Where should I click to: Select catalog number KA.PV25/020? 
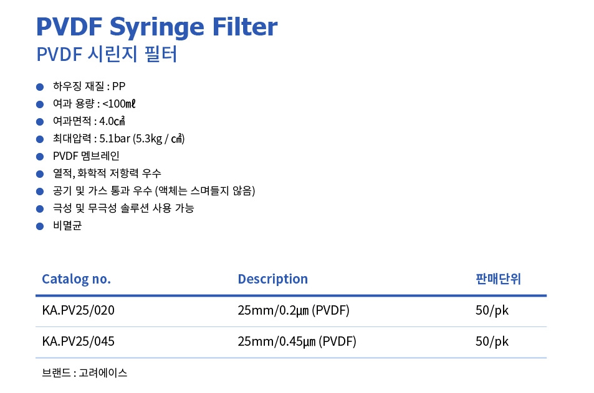point(79,310)
